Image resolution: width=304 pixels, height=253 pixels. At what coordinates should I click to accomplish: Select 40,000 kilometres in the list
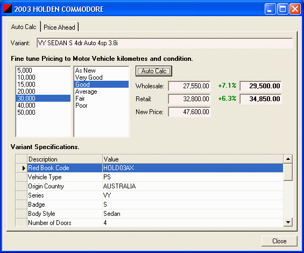pos(43,105)
